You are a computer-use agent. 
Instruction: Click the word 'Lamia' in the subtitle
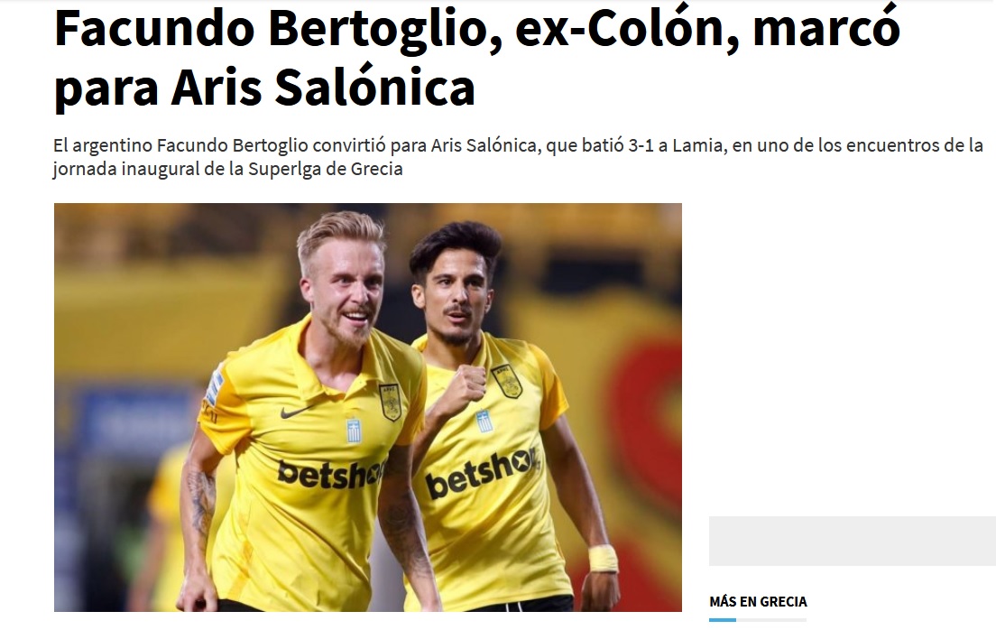698,145
